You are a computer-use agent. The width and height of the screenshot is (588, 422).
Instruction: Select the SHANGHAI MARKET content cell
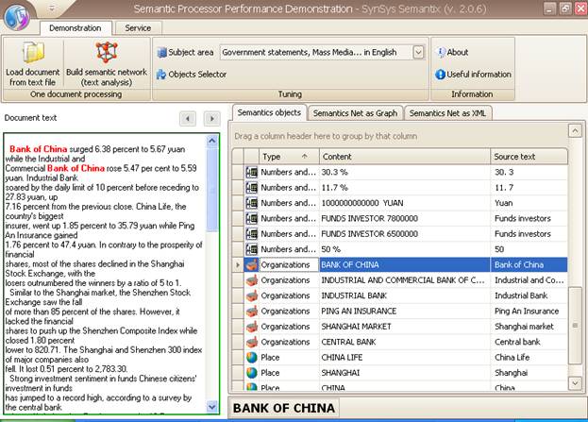pyautogui.click(x=405, y=327)
